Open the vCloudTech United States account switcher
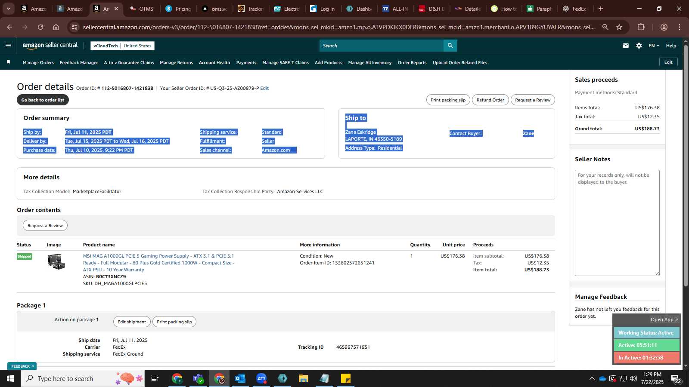The height and width of the screenshot is (387, 689). coord(122,46)
